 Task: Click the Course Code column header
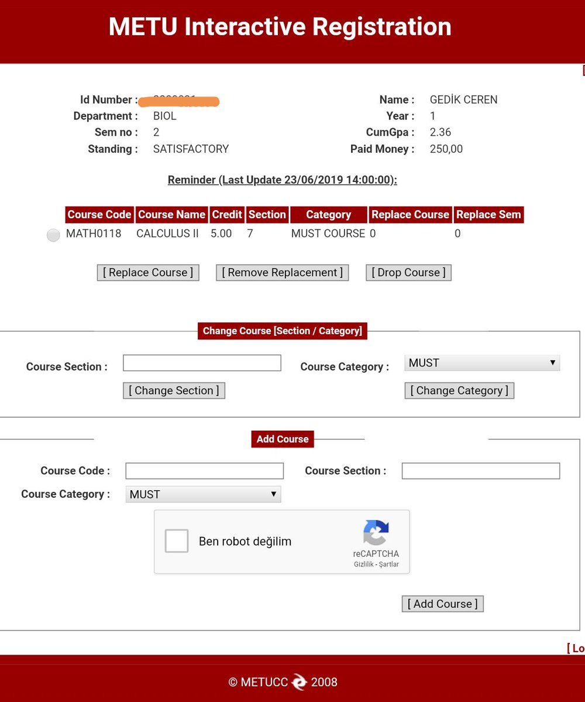coord(99,215)
